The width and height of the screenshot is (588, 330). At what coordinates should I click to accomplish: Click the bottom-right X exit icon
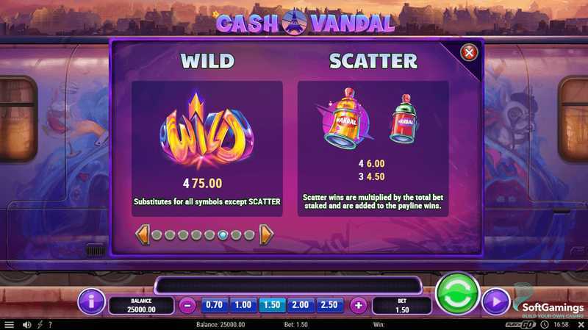click(581, 325)
